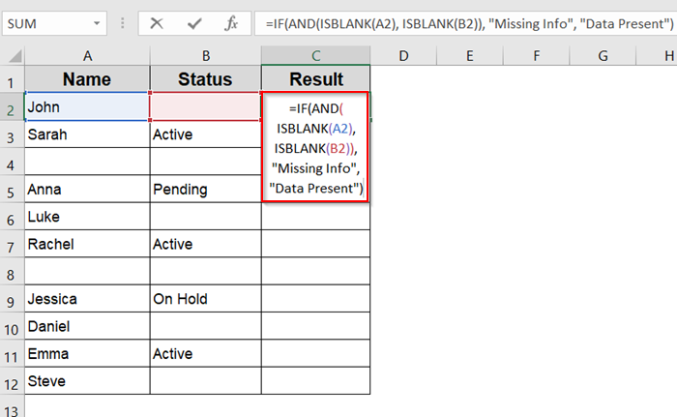Click the empty Status cell in Daniel's row
677x417 pixels.
pyautogui.click(x=205, y=326)
